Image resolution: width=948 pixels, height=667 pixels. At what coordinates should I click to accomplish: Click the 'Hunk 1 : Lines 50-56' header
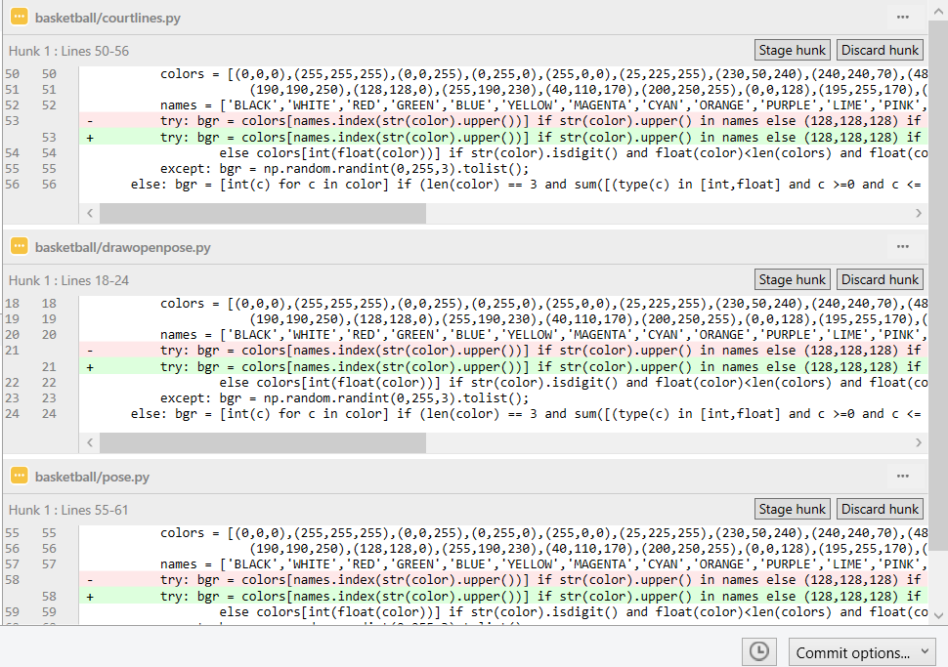[69, 51]
